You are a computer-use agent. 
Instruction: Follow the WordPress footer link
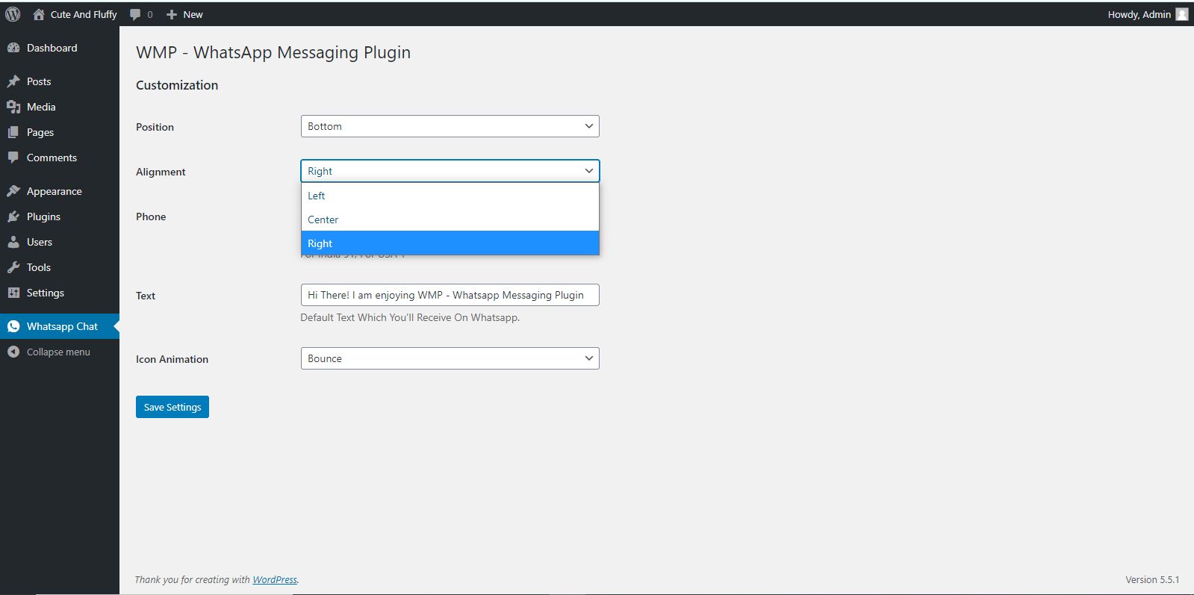tap(274, 579)
